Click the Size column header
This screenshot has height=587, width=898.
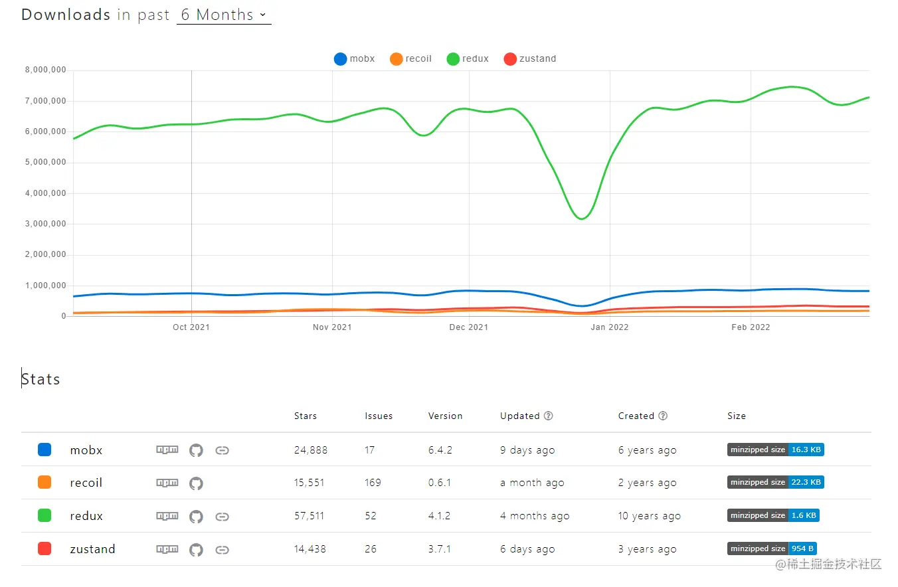point(737,416)
